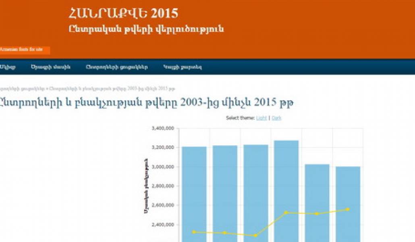The height and width of the screenshot is (242, 415).
Task: Click the vertical axis title of the chart
Action: coord(146,186)
